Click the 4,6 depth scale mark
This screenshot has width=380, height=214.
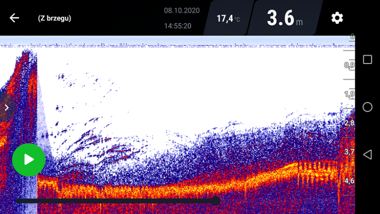click(349, 181)
